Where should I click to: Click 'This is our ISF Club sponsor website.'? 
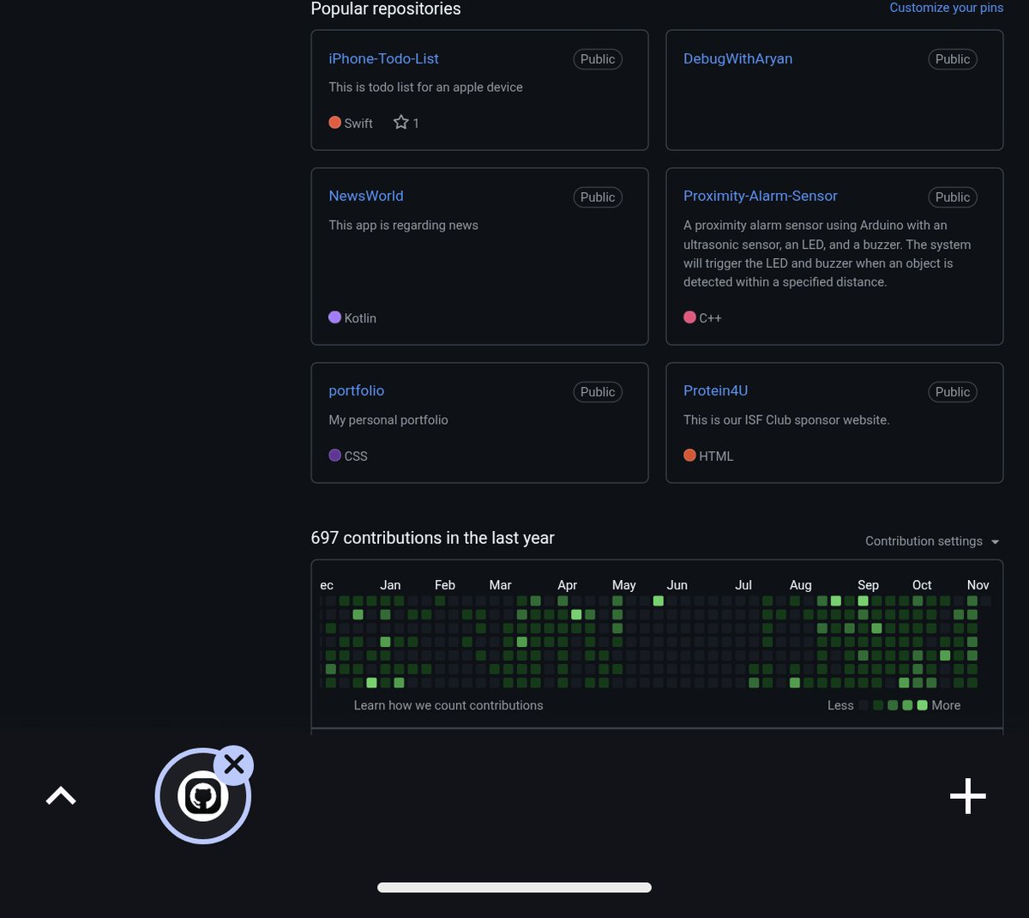786,420
